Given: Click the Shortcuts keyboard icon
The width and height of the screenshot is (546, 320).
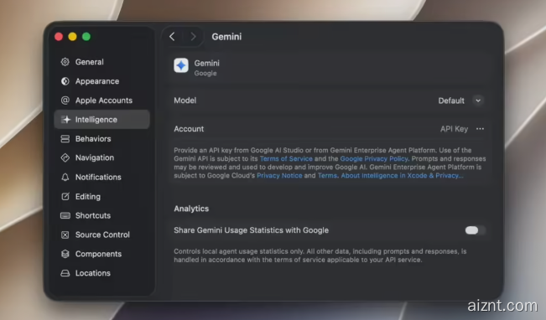Looking at the screenshot, I should click(65, 215).
